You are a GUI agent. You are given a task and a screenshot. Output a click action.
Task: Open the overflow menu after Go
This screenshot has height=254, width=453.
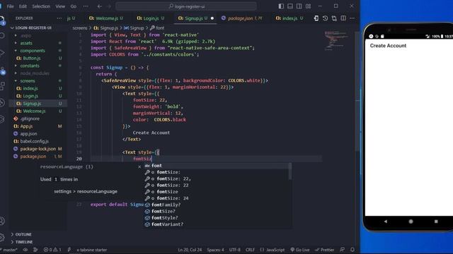coord(86,6)
